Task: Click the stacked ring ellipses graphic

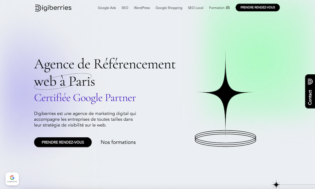Action: pos(226,138)
